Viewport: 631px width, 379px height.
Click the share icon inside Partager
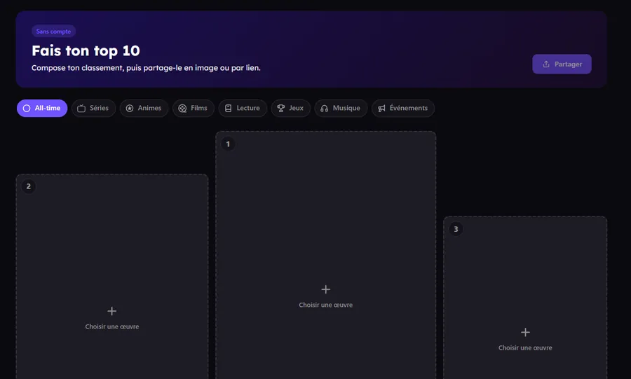tap(546, 64)
